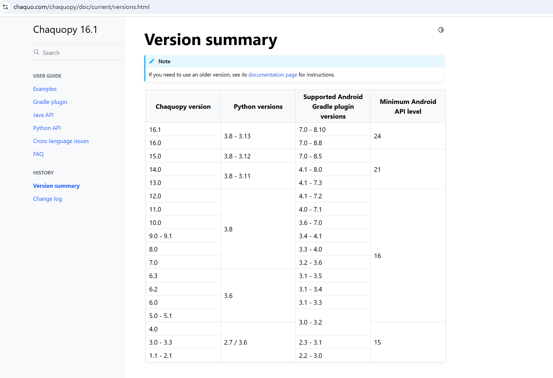The height and width of the screenshot is (378, 553).
Task: Click the pencil icon on the Note banner
Action: [x=152, y=61]
